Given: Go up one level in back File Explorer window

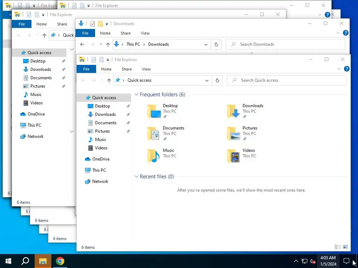Looking at the screenshot, I should pos(44,35).
